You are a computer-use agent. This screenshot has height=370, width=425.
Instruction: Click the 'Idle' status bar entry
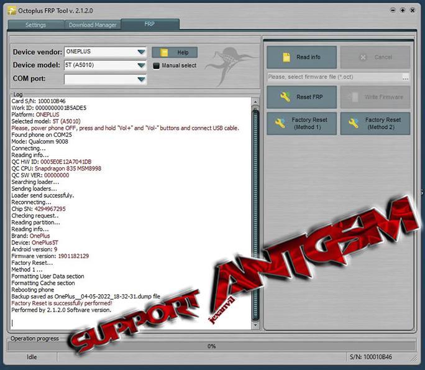pyautogui.click(x=32, y=357)
